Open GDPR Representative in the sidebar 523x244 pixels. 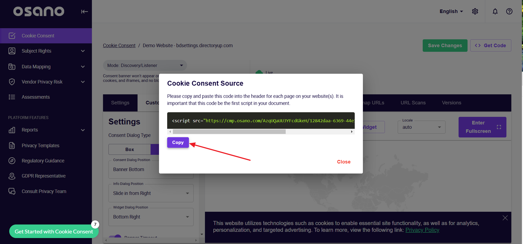46,176
